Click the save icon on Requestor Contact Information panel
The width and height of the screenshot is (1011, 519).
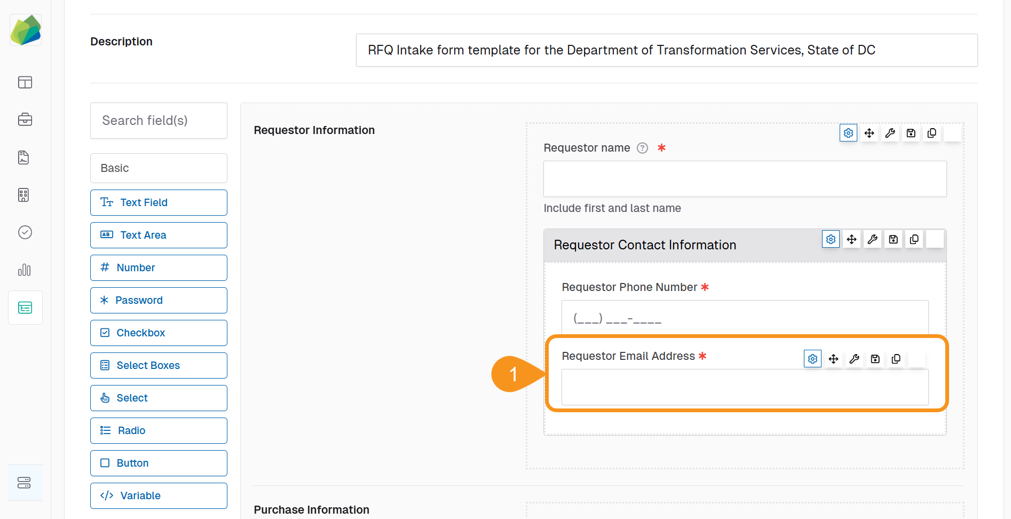point(893,239)
